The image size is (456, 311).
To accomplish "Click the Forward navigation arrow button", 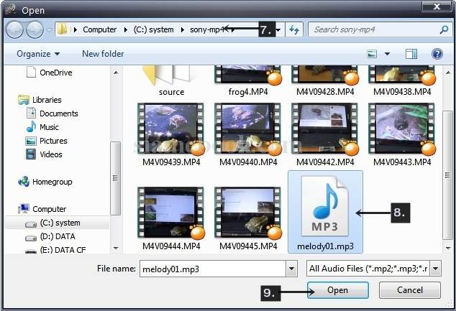I will coord(35,29).
